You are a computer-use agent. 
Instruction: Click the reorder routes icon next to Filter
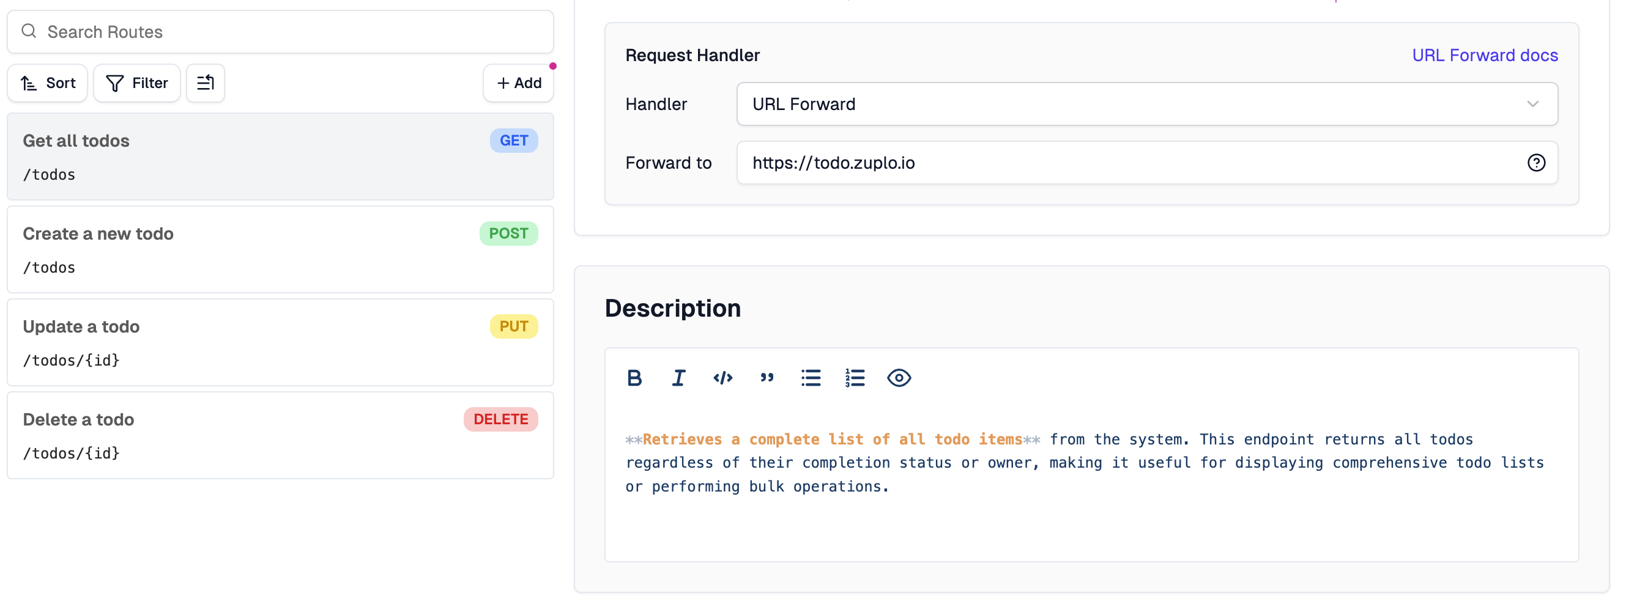point(205,83)
